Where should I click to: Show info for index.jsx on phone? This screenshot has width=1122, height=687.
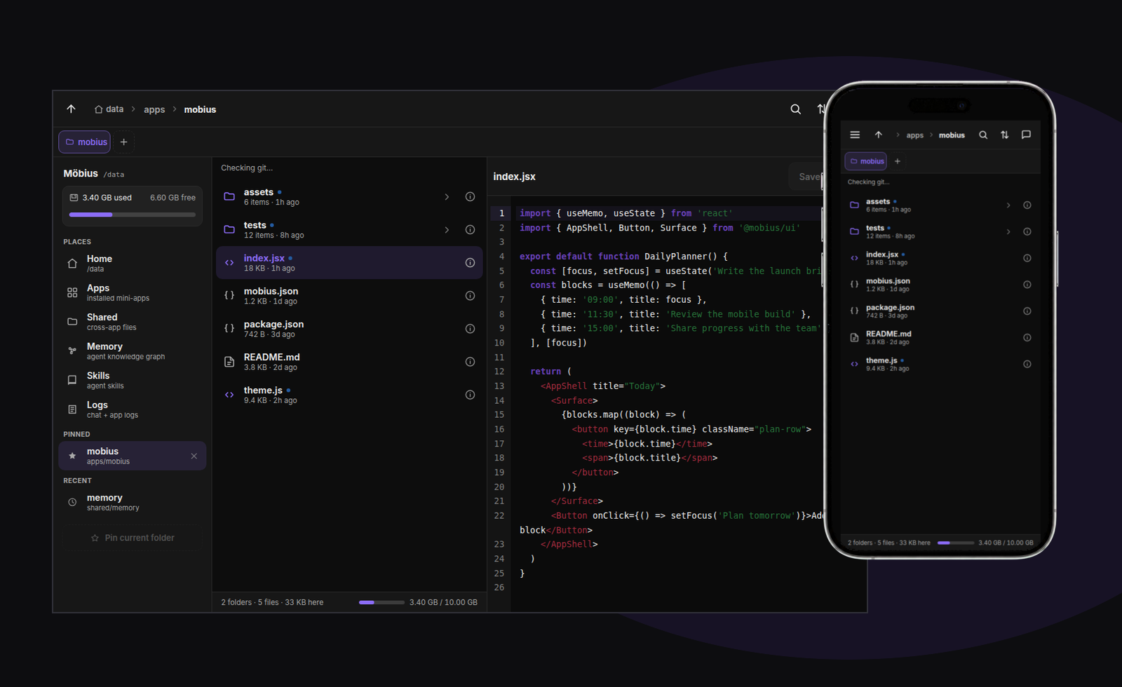pos(1027,258)
